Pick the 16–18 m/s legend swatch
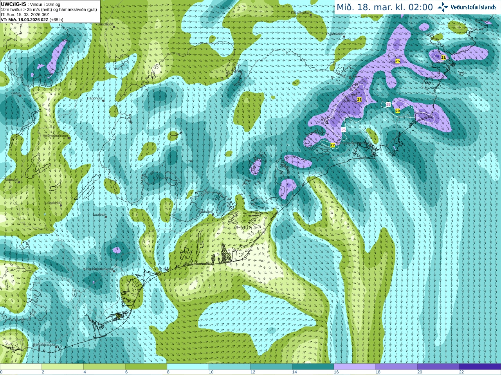 [x=355, y=367]
